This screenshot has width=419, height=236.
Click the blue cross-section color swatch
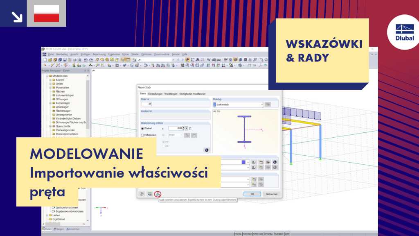point(243,162)
